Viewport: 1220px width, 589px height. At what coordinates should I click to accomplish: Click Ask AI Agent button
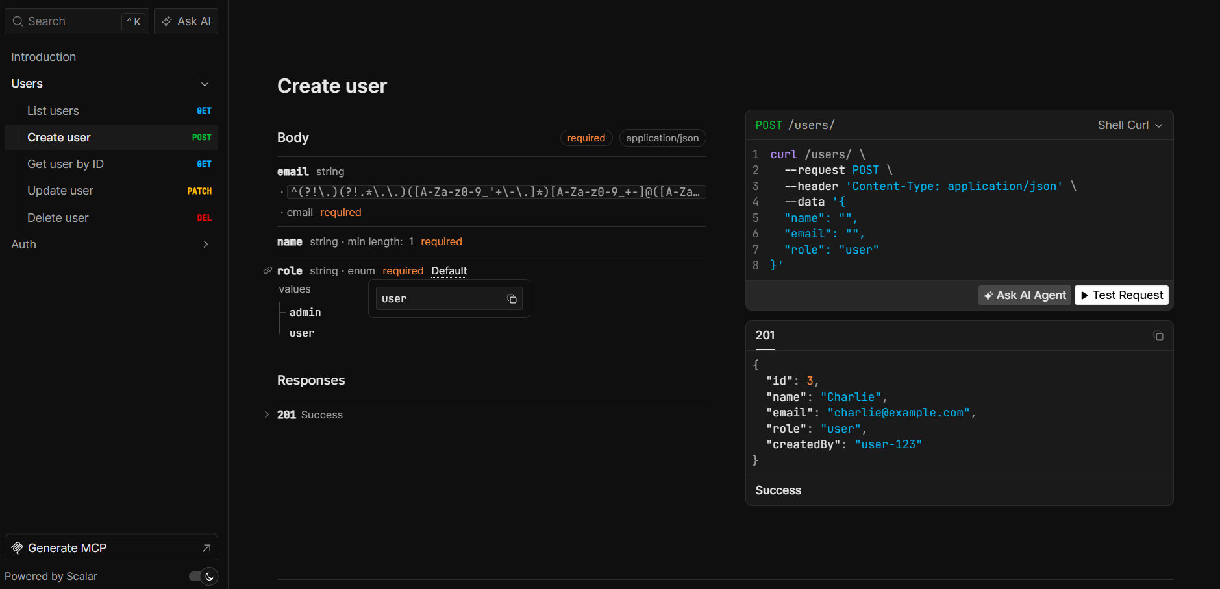pos(1025,295)
